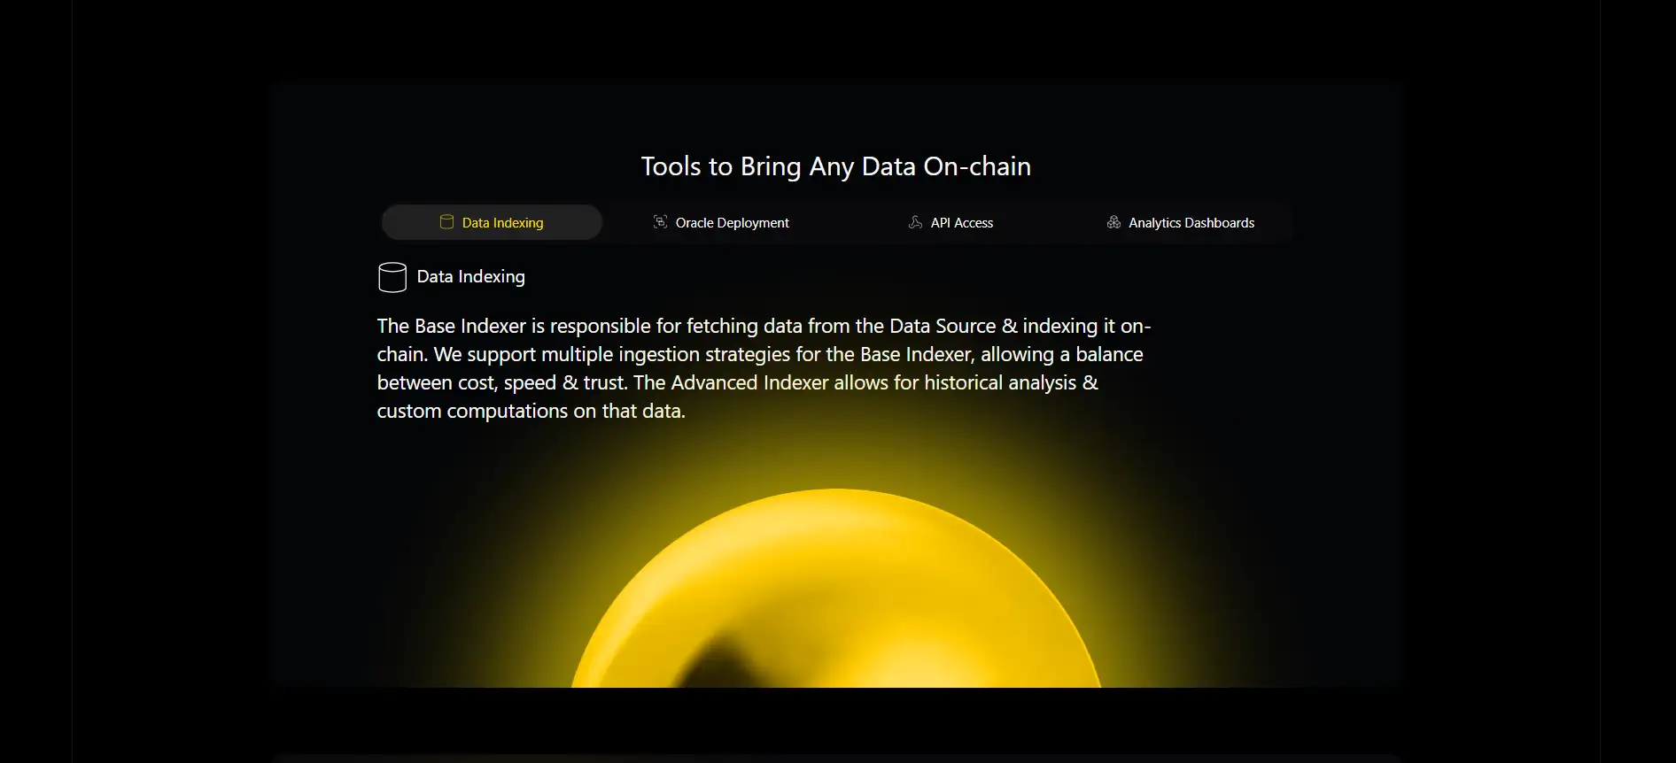Click "The Base Indexer" at the paragraph start
This screenshot has width=1676, height=763.
coord(451,326)
